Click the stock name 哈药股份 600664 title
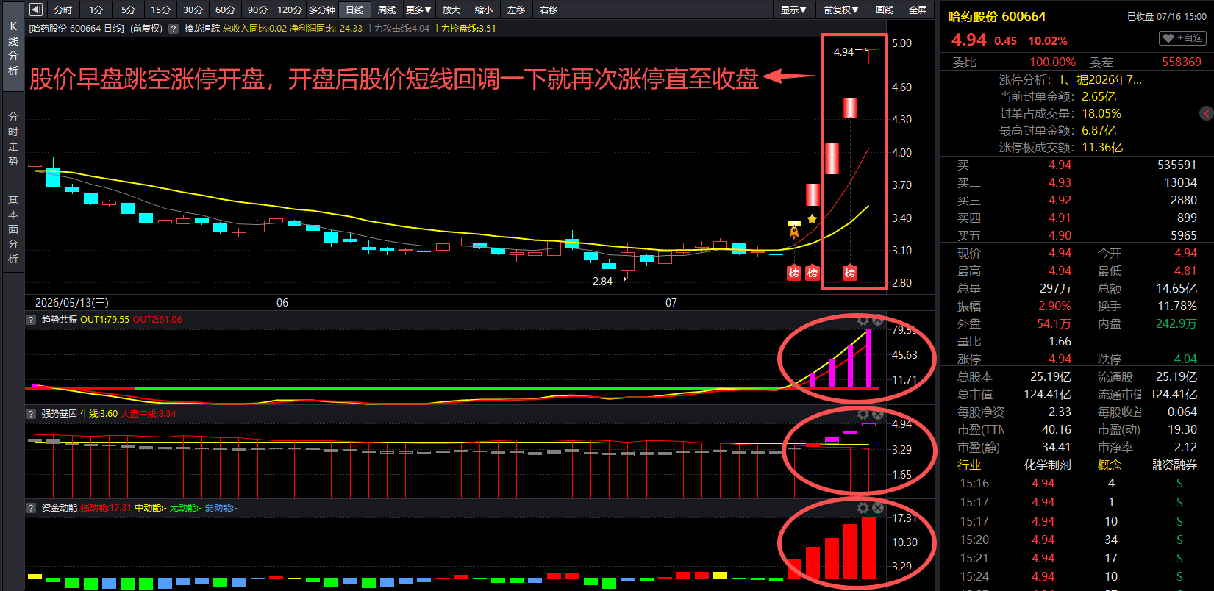 coord(996,16)
